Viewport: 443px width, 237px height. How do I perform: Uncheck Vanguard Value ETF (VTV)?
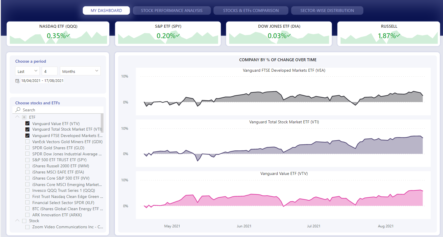tap(27, 123)
